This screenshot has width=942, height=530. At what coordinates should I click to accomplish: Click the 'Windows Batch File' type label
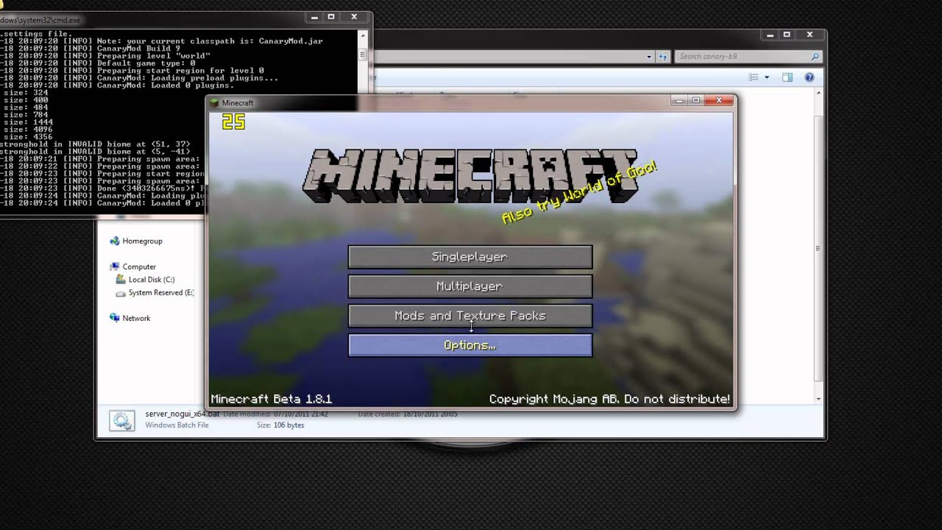click(x=177, y=425)
